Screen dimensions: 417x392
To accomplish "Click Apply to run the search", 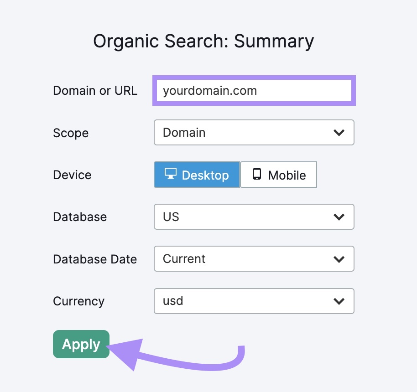I will click(x=81, y=344).
